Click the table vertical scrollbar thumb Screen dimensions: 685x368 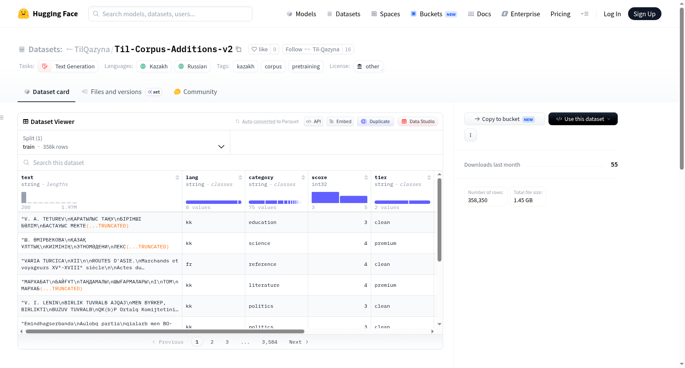click(439, 220)
